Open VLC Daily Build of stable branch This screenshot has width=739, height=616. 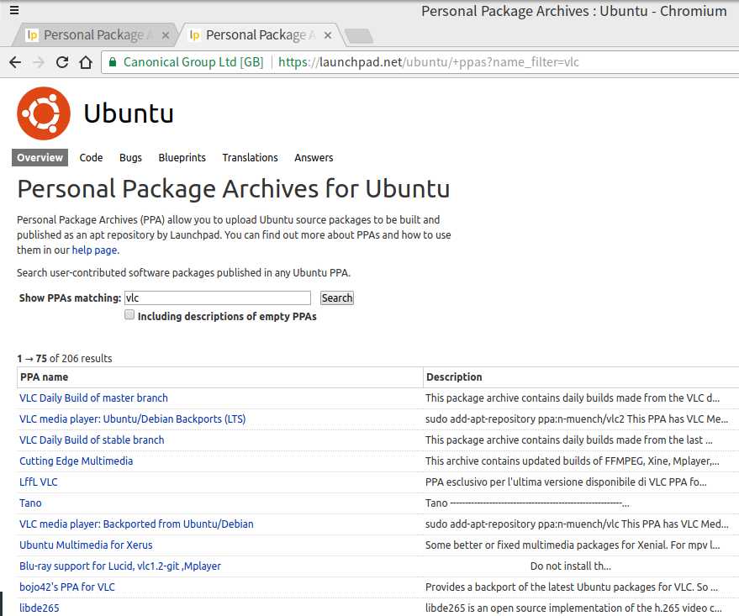(92, 440)
